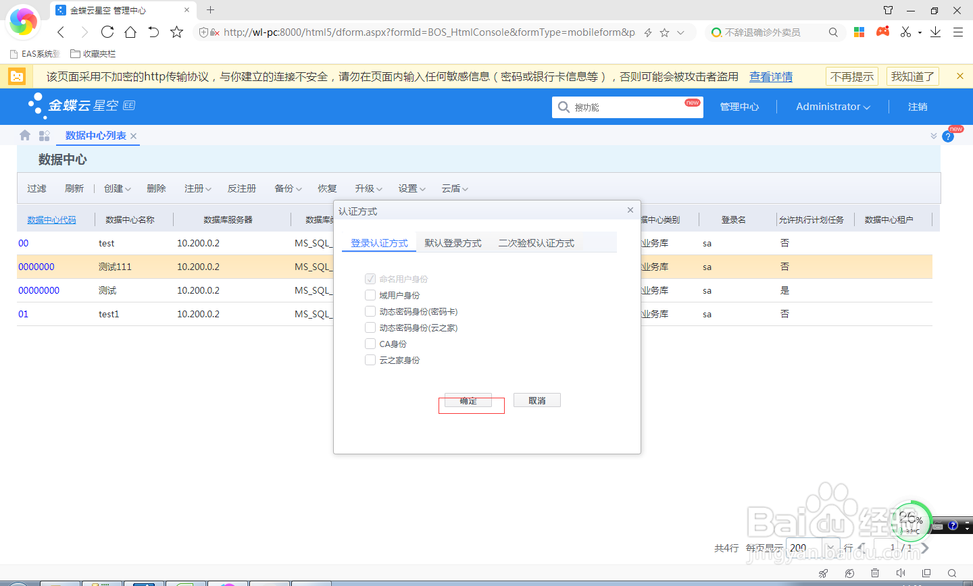Select the screenshot scissors icon in toolbar
The image size is (973, 586).
tap(905, 32)
